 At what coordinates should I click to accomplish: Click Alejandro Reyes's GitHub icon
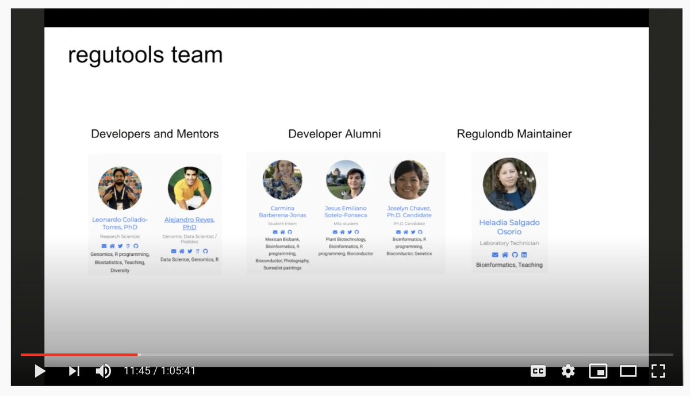tap(205, 251)
